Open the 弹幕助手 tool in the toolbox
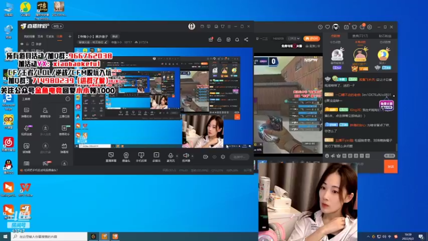This screenshot has height=241, width=428. (x=26, y=112)
